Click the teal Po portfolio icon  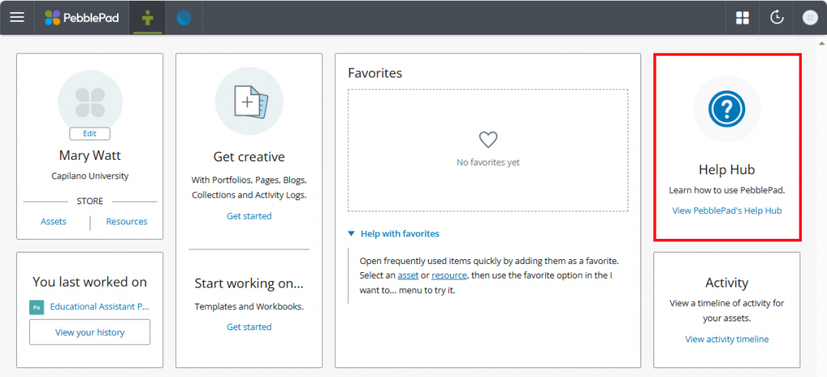pyautogui.click(x=36, y=307)
